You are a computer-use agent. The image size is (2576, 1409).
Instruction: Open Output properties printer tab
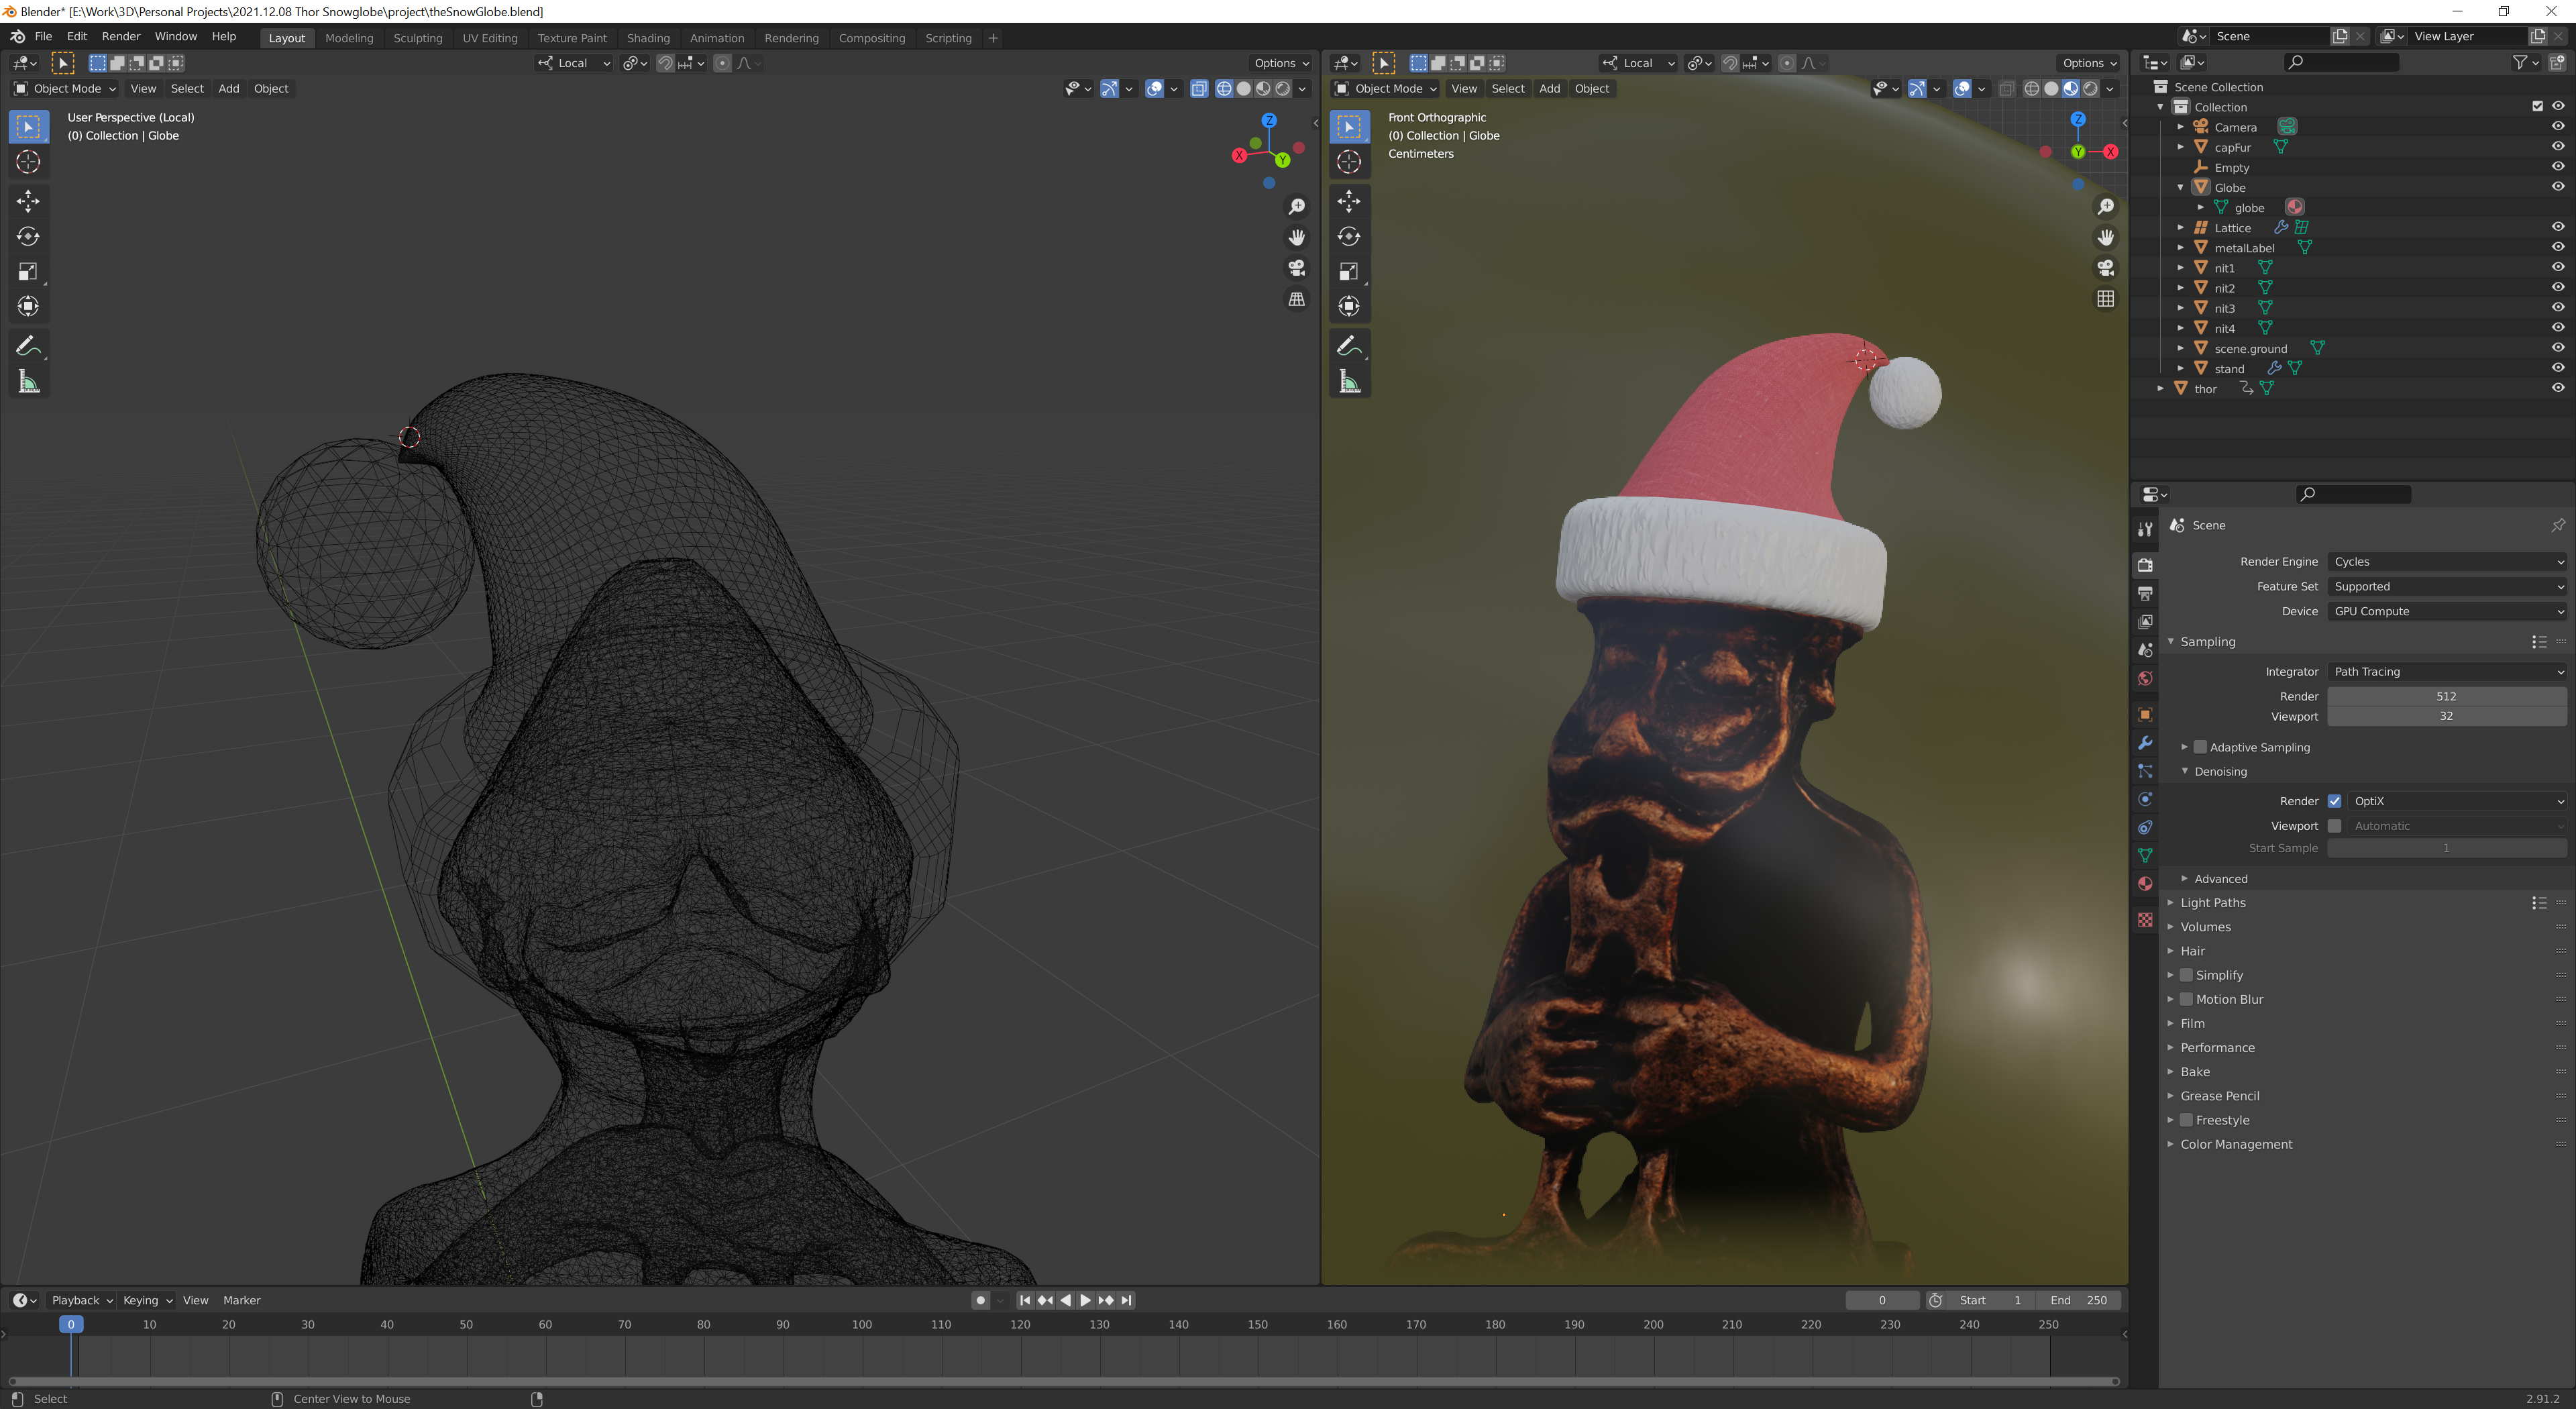[2144, 593]
